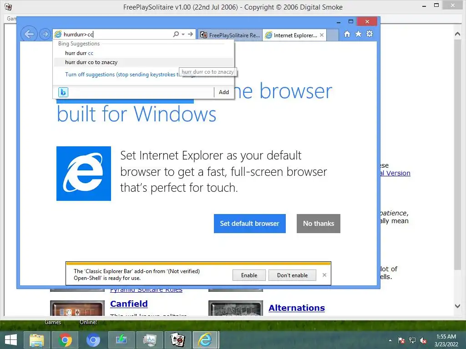Click the large Internet Explorer logo
This screenshot has width=466, height=349.
coord(84,174)
